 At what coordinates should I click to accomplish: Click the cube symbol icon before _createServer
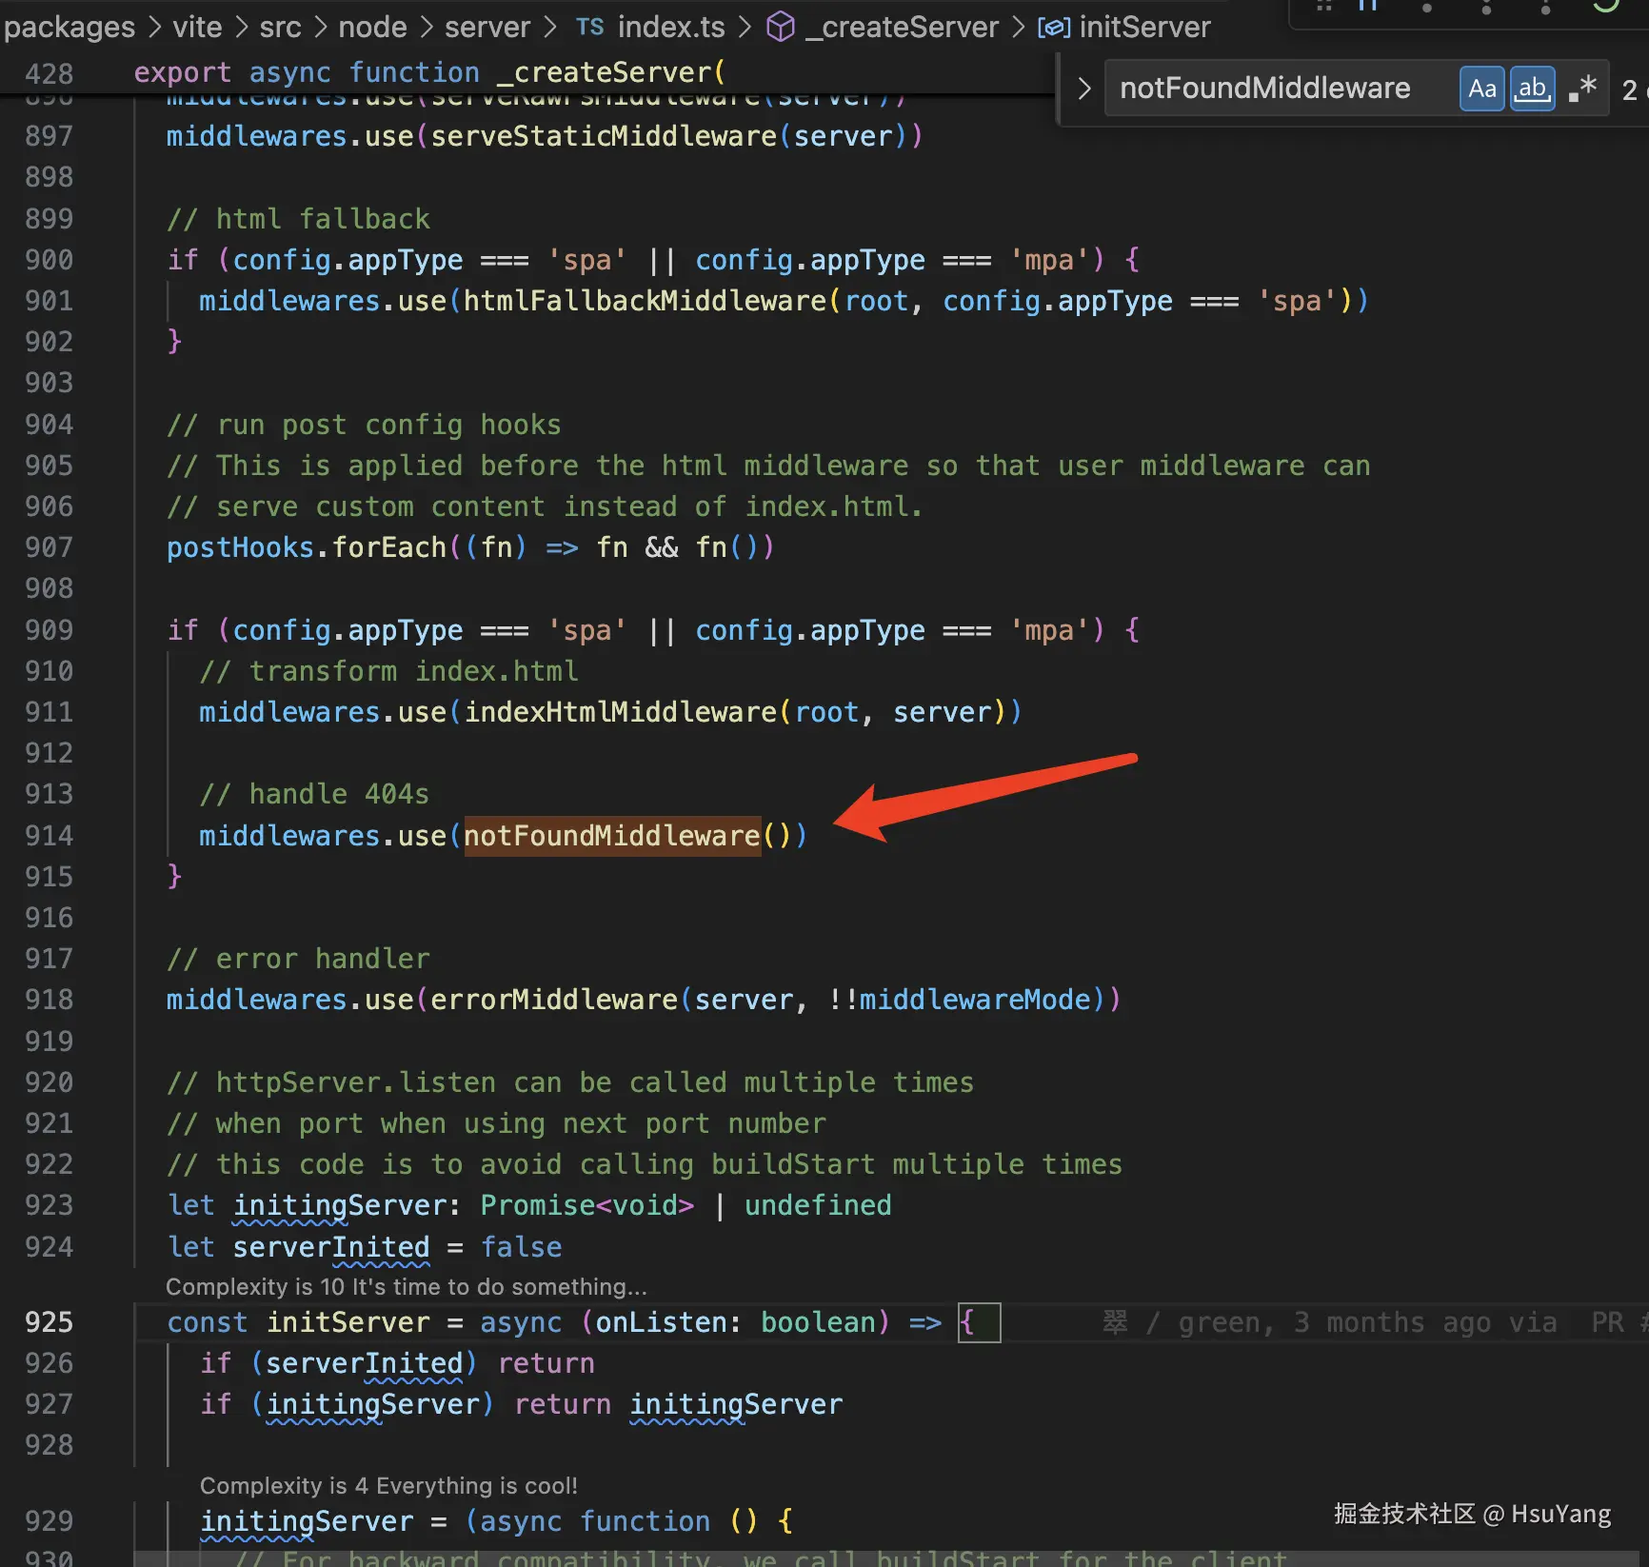pos(780,27)
